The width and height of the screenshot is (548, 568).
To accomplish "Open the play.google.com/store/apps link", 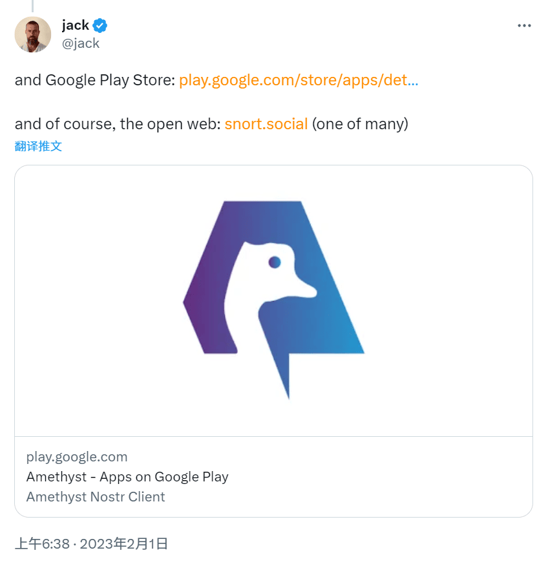I will [x=299, y=80].
